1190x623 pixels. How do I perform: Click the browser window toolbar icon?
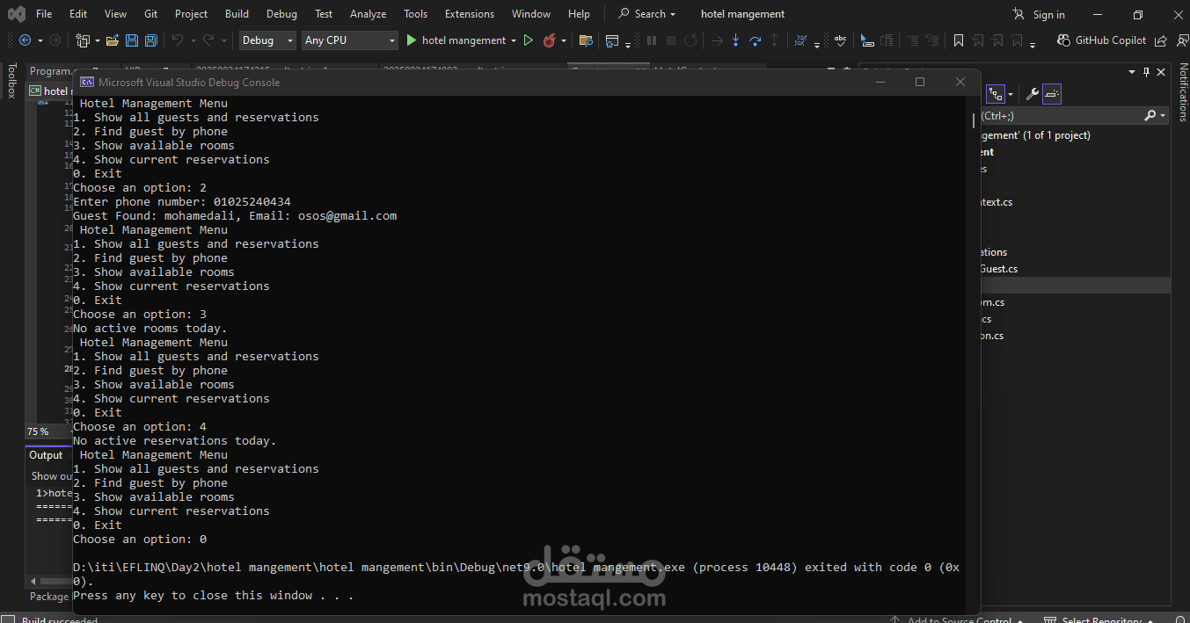pyautogui.click(x=612, y=40)
